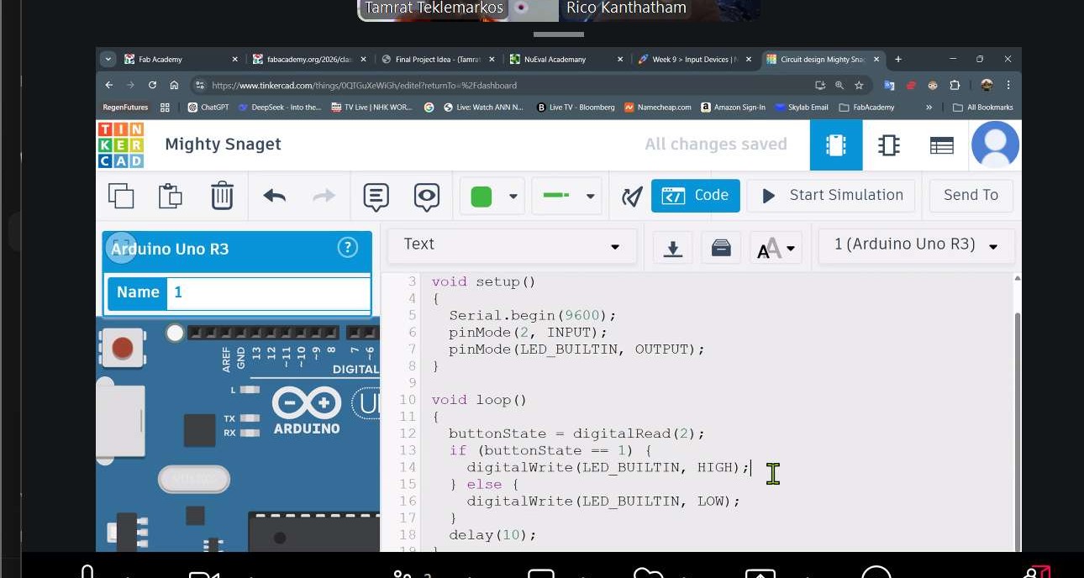The height and width of the screenshot is (578, 1084).
Task: Open FabAcademy bookmarks folder
Action: coord(867,108)
